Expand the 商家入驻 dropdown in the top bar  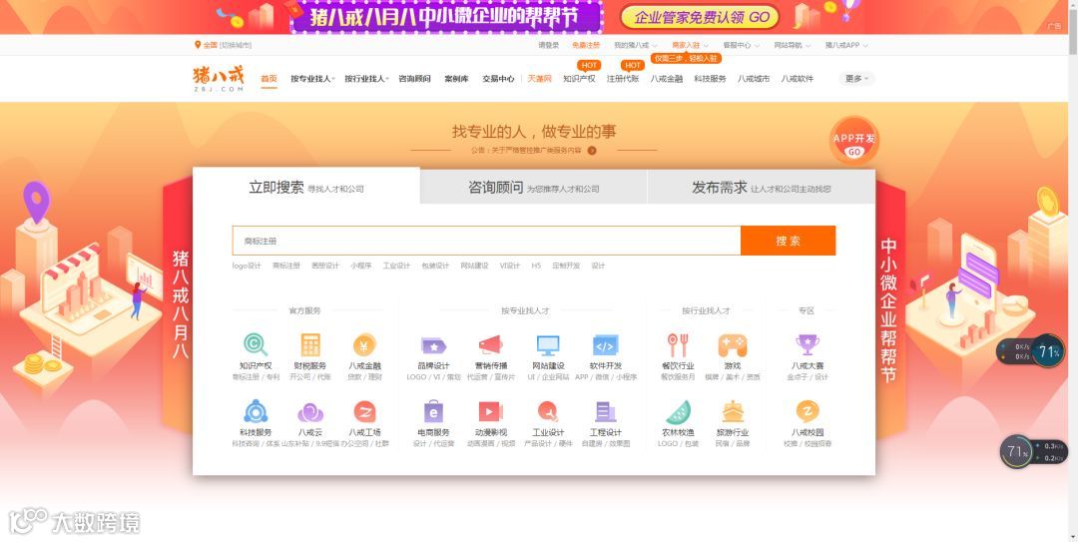tap(690, 45)
